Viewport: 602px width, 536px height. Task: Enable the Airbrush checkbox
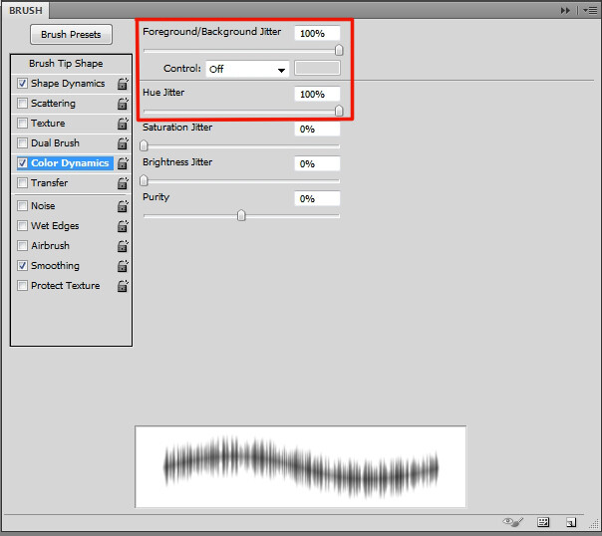tap(22, 245)
